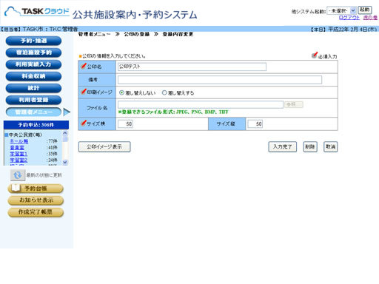The image size is (379, 284).
Task: Click the 取消 button
Action: tap(331, 146)
